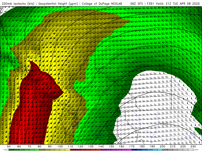Click the "06Z GFS" model run label
This screenshot has height=151, width=202.
point(137,4)
